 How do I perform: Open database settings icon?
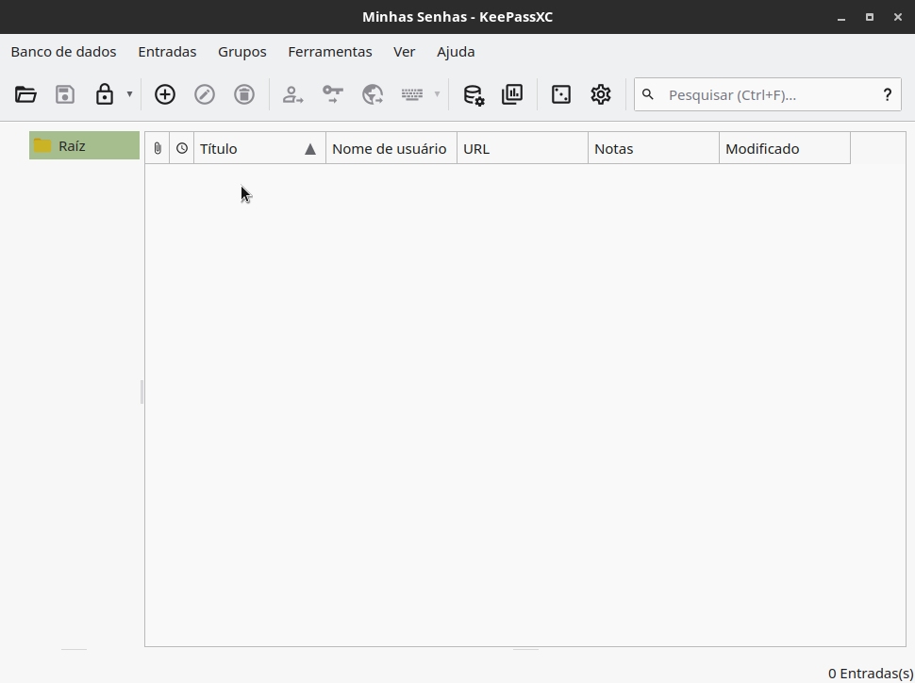click(x=474, y=94)
